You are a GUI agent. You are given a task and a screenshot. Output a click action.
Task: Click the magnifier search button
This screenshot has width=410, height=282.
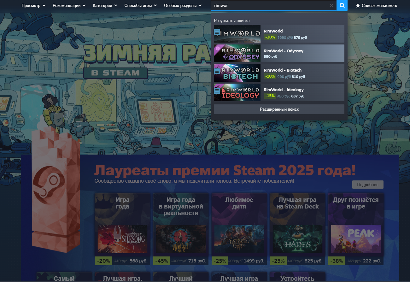click(342, 5)
